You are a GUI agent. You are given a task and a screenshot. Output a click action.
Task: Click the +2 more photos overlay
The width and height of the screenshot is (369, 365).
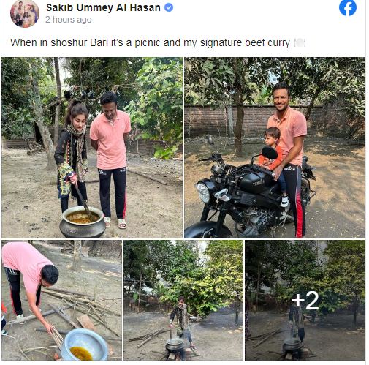pyautogui.click(x=305, y=300)
